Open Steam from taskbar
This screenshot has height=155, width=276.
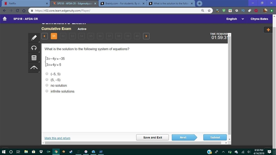tap(71, 152)
